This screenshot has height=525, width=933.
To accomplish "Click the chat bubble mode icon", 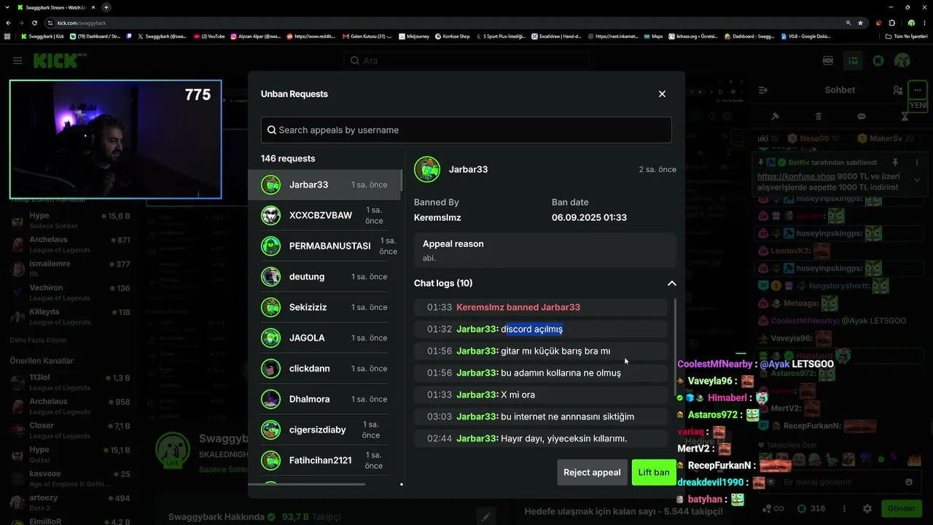I will click(x=862, y=117).
